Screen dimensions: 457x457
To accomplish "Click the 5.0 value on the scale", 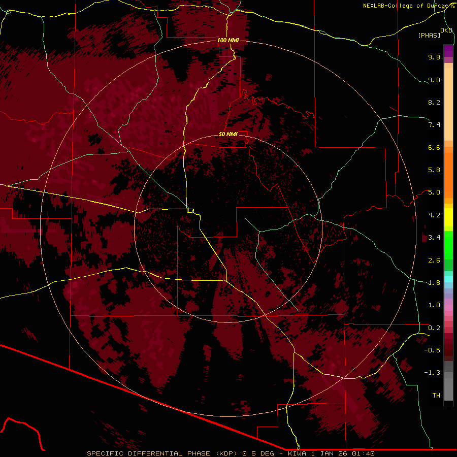I will pos(434,192).
